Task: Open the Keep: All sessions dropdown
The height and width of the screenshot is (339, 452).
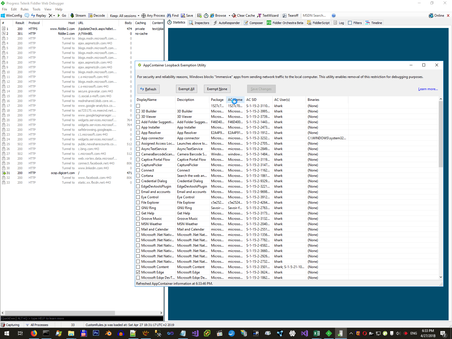Action: pyautogui.click(x=125, y=16)
